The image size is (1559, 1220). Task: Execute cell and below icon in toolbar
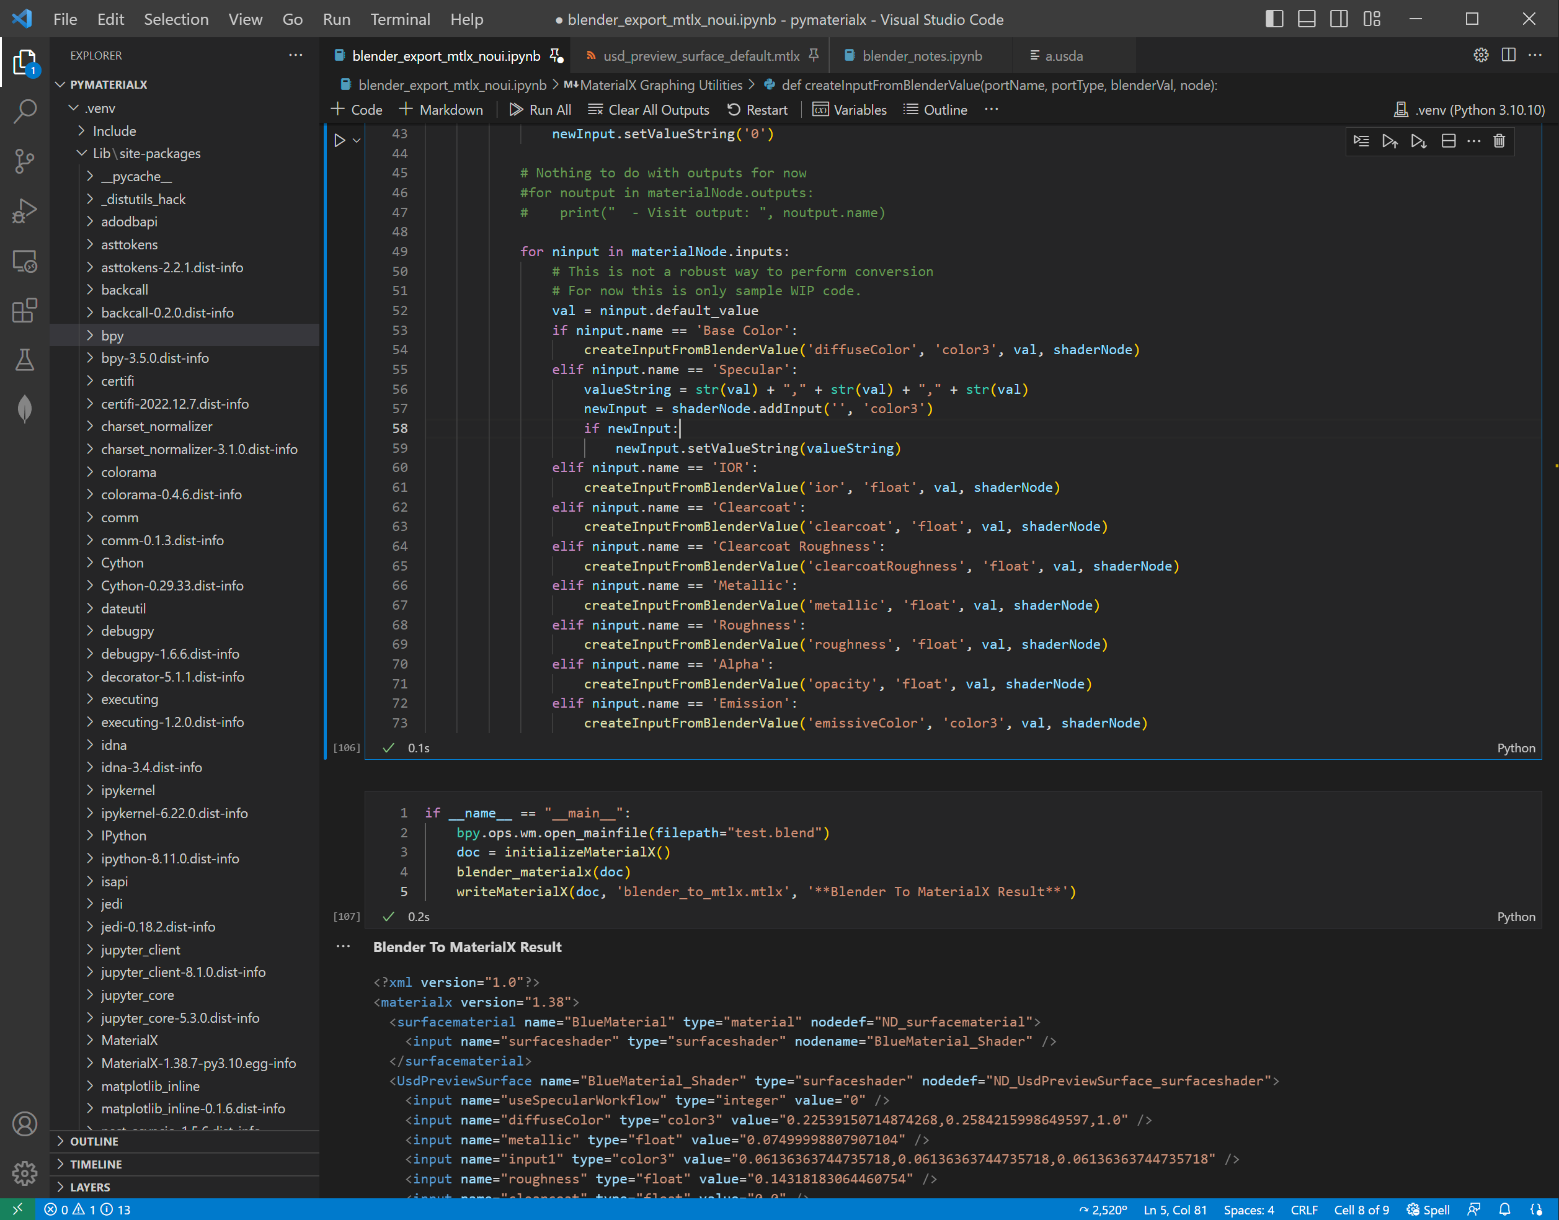pyautogui.click(x=1418, y=141)
